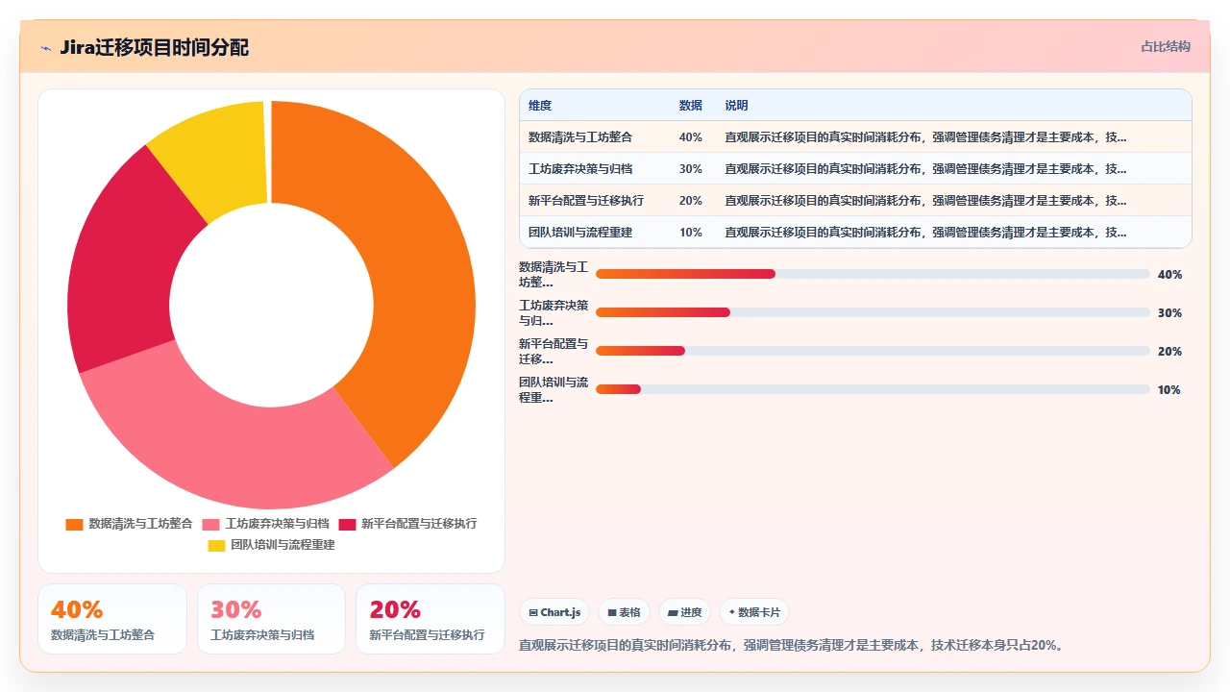Toggle yellow legend swatch 团队培训与流程重建

(216, 545)
